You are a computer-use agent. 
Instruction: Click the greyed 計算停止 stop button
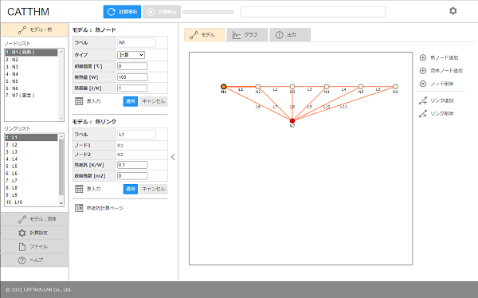pos(162,12)
